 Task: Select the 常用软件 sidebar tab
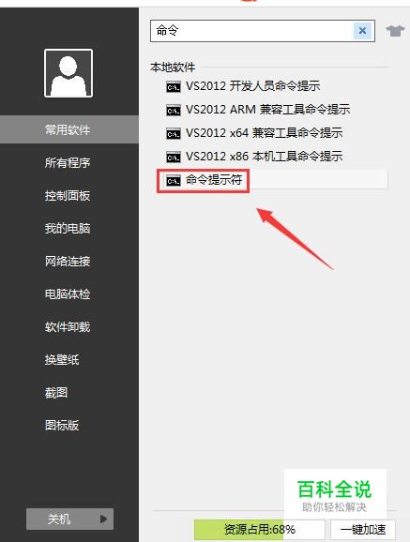click(x=69, y=129)
